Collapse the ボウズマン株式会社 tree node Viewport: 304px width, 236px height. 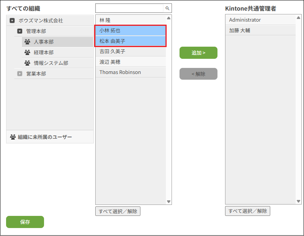coord(12,20)
